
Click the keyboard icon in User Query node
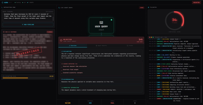tap(101, 23)
